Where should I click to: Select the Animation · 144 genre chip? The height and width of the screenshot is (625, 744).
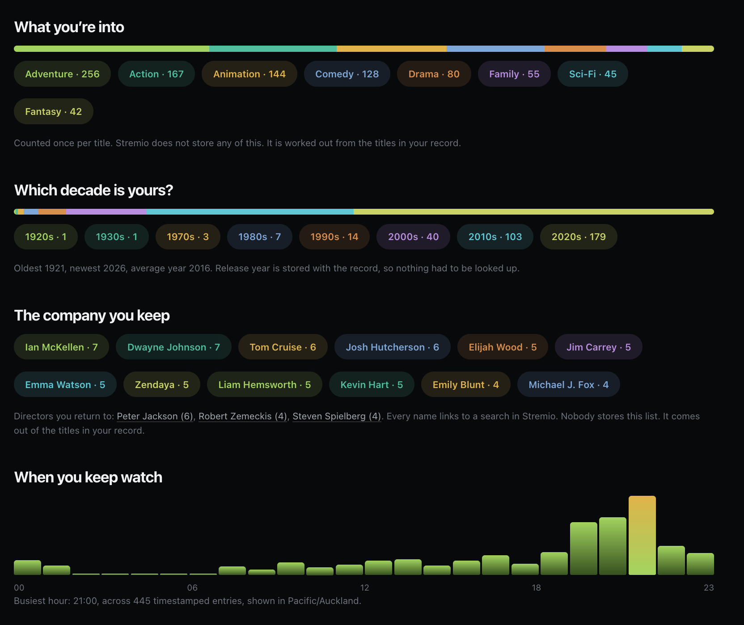[x=249, y=74]
